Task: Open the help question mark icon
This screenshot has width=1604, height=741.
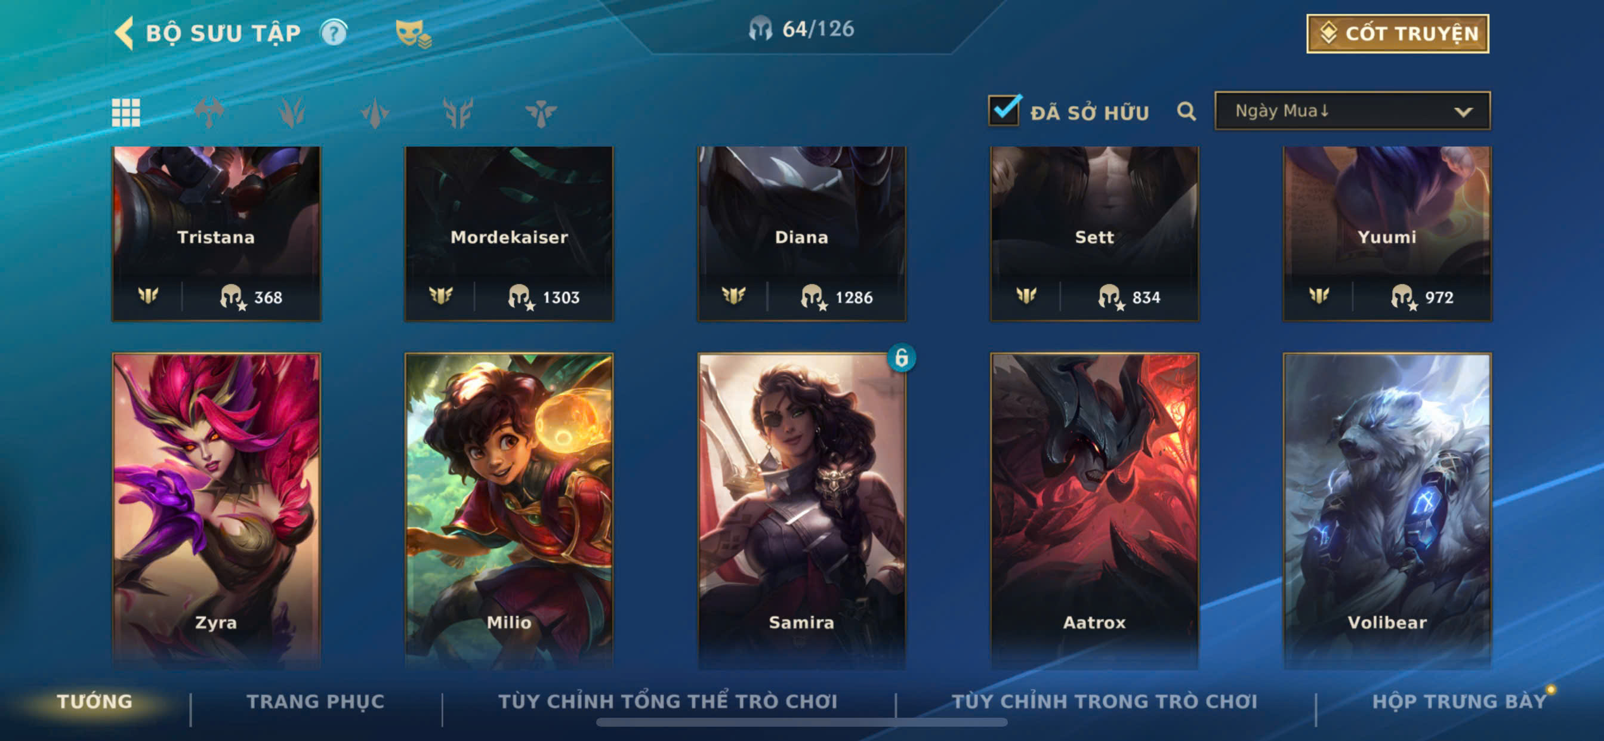Action: (x=334, y=33)
